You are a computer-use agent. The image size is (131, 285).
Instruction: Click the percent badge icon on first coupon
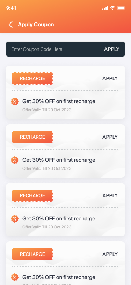[15, 101]
